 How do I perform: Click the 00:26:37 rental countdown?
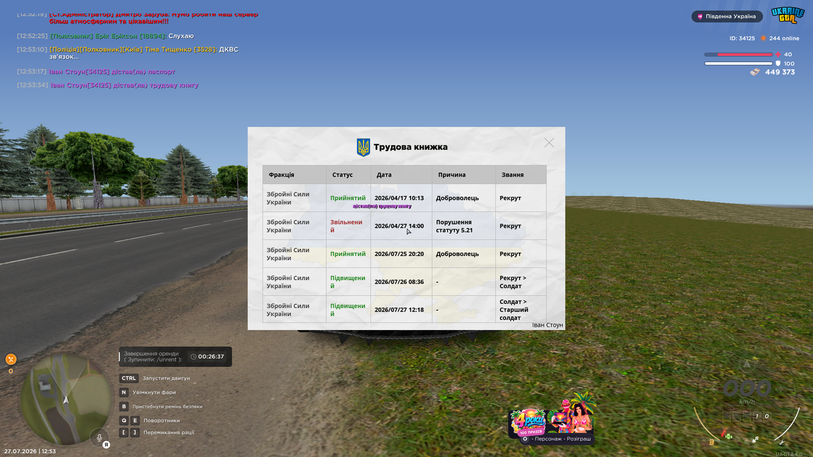coord(211,357)
